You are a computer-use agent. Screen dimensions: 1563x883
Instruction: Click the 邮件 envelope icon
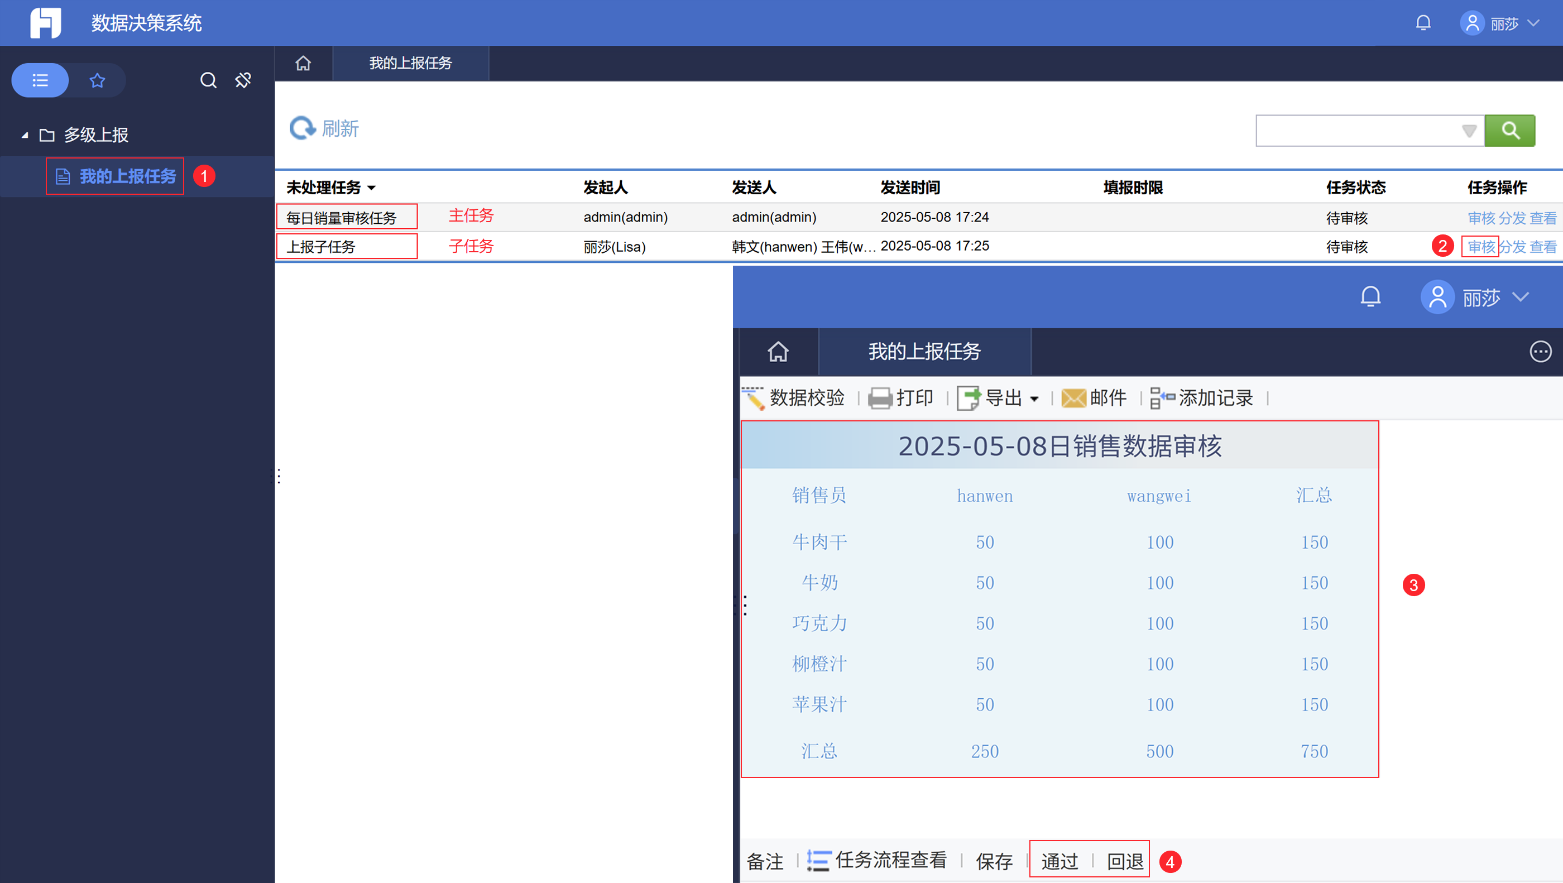(1073, 398)
